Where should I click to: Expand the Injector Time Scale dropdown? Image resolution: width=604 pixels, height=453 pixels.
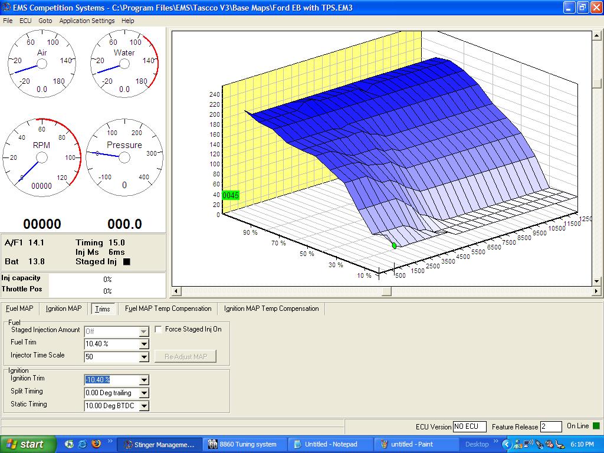[144, 357]
